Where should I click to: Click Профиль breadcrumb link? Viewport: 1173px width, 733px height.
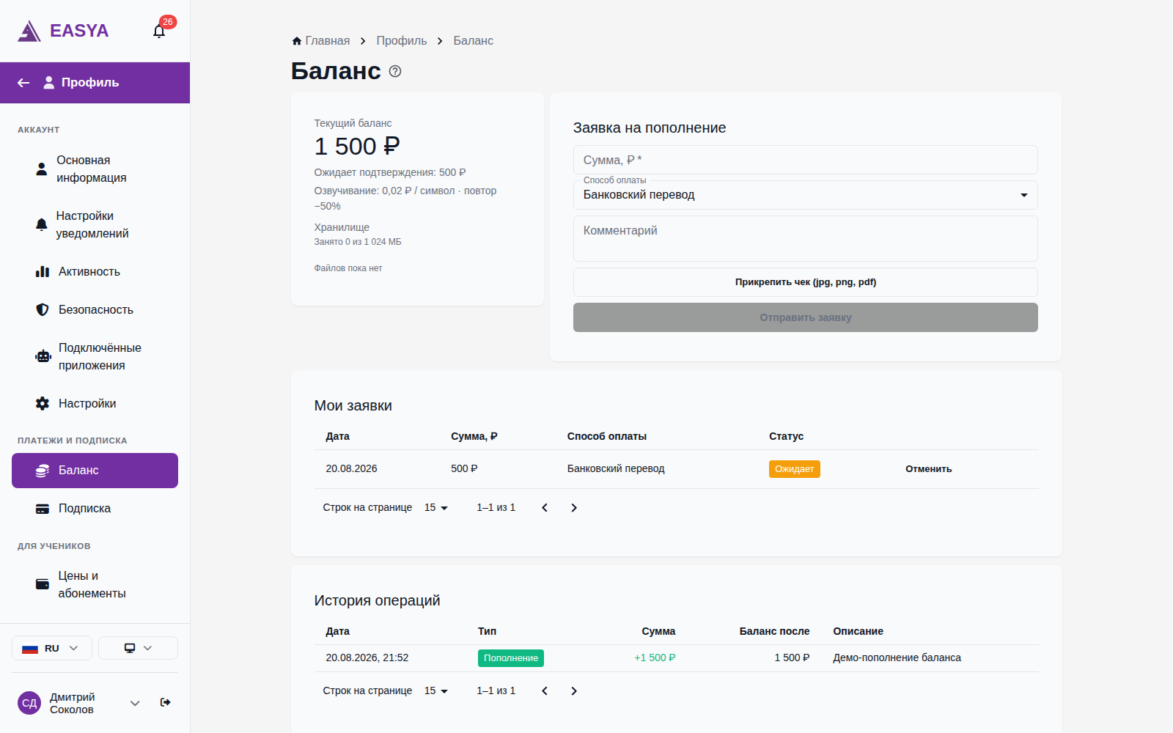[401, 41]
